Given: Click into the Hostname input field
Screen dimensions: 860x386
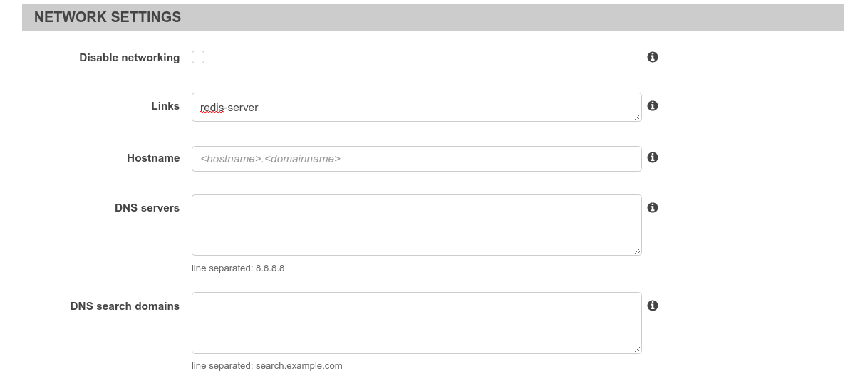Looking at the screenshot, I should pos(416,159).
